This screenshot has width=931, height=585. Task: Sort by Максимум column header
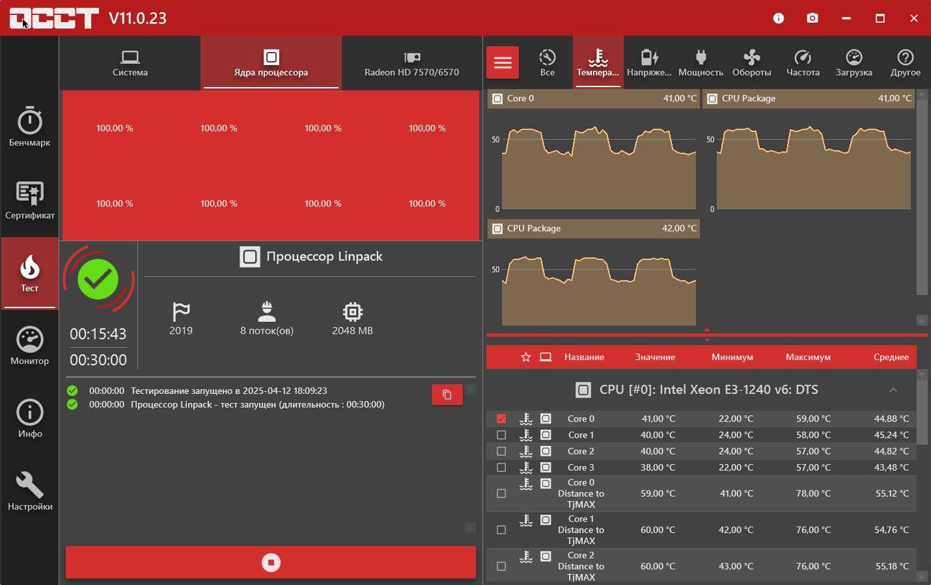point(808,357)
